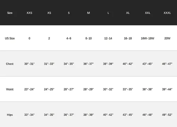177x127 pixels.
Task: Click chest measurement 30"-31" cell
Action: (x=29, y=64)
